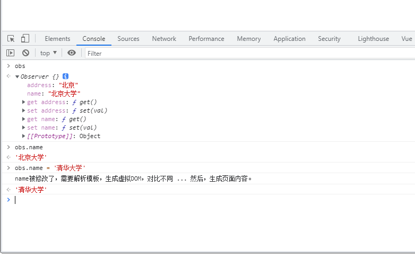The height and width of the screenshot is (256, 415).
Task: Expand the get address getter
Action: (23, 102)
